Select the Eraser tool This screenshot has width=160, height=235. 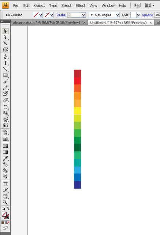point(5,100)
